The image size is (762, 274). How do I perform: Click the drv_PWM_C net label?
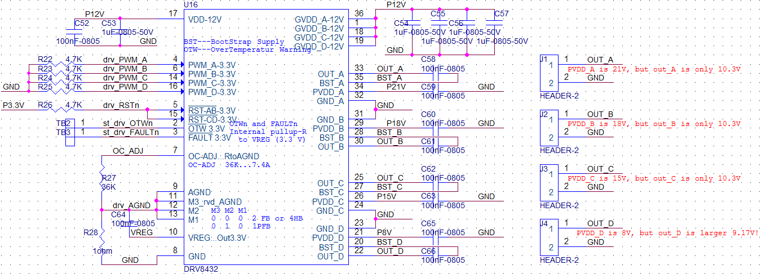pyautogui.click(x=125, y=78)
